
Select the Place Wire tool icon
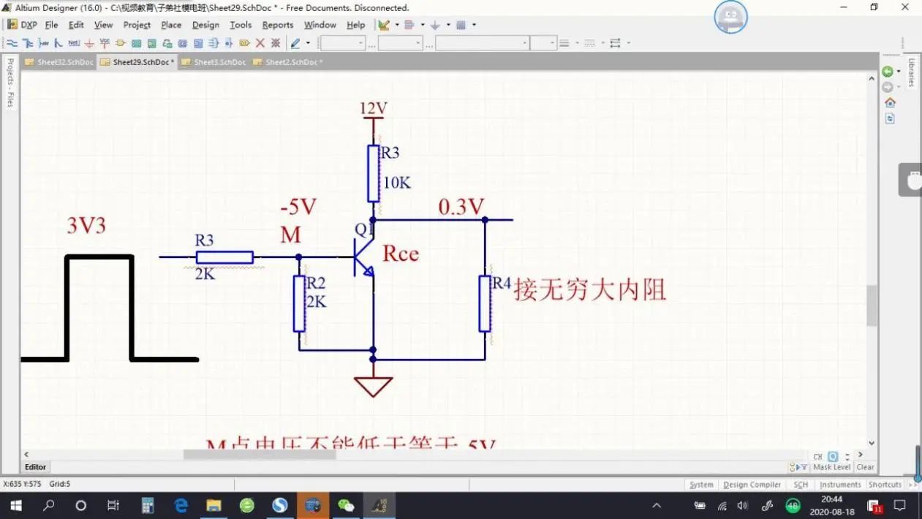coord(12,43)
